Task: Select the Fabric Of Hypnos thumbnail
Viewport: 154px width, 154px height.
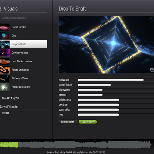Action: tap(5, 70)
